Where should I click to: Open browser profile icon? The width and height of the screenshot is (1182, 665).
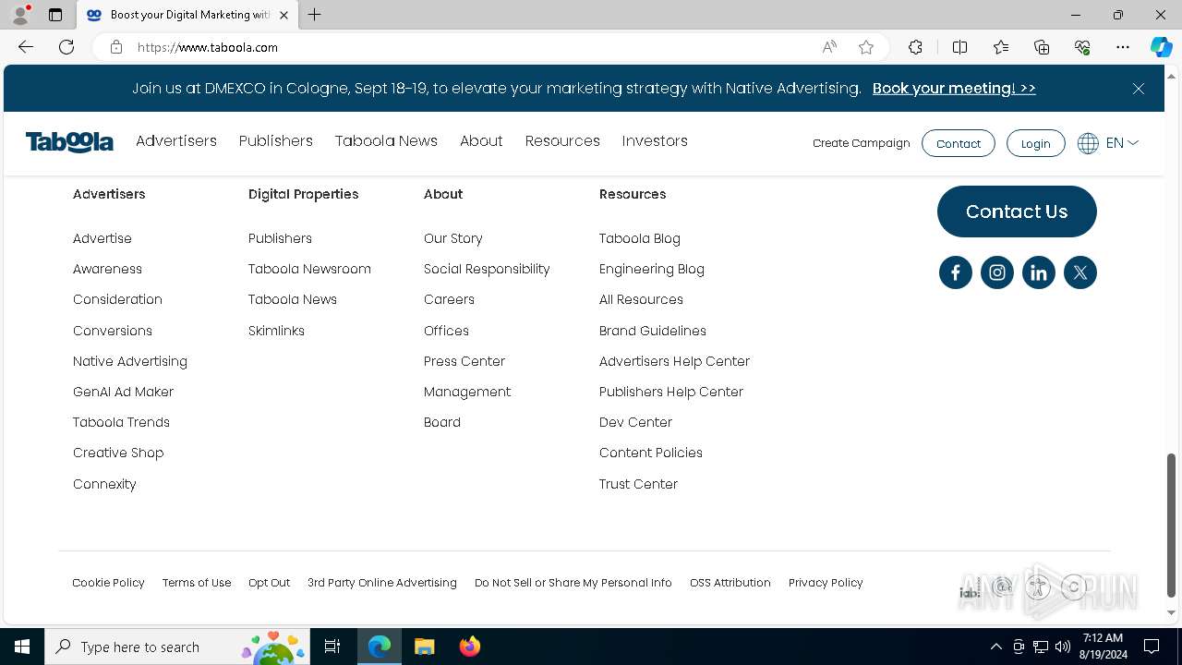(19, 15)
